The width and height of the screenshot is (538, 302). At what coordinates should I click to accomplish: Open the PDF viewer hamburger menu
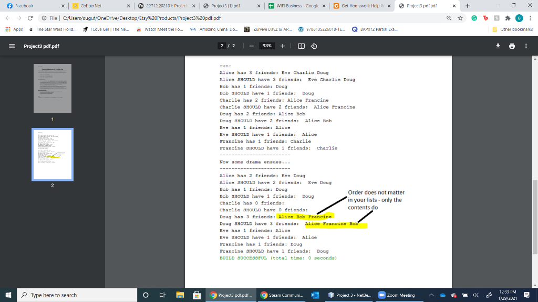pos(12,46)
